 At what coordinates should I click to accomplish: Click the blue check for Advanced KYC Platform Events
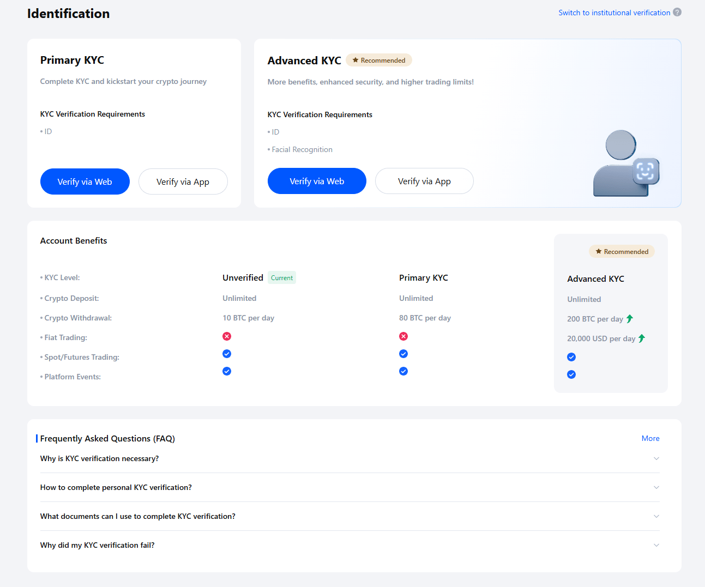[x=571, y=374]
